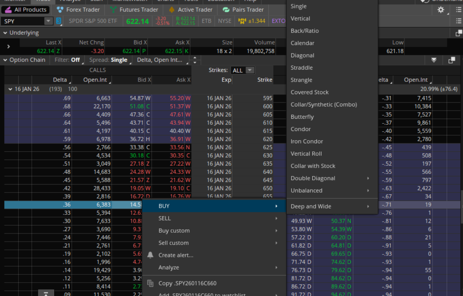Open the Sell custom submenu
463x296 pixels.
coord(214,243)
